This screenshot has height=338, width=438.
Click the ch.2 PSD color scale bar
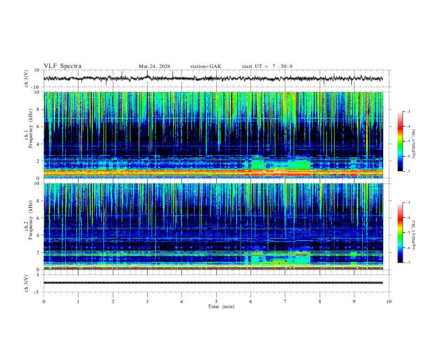(x=400, y=233)
